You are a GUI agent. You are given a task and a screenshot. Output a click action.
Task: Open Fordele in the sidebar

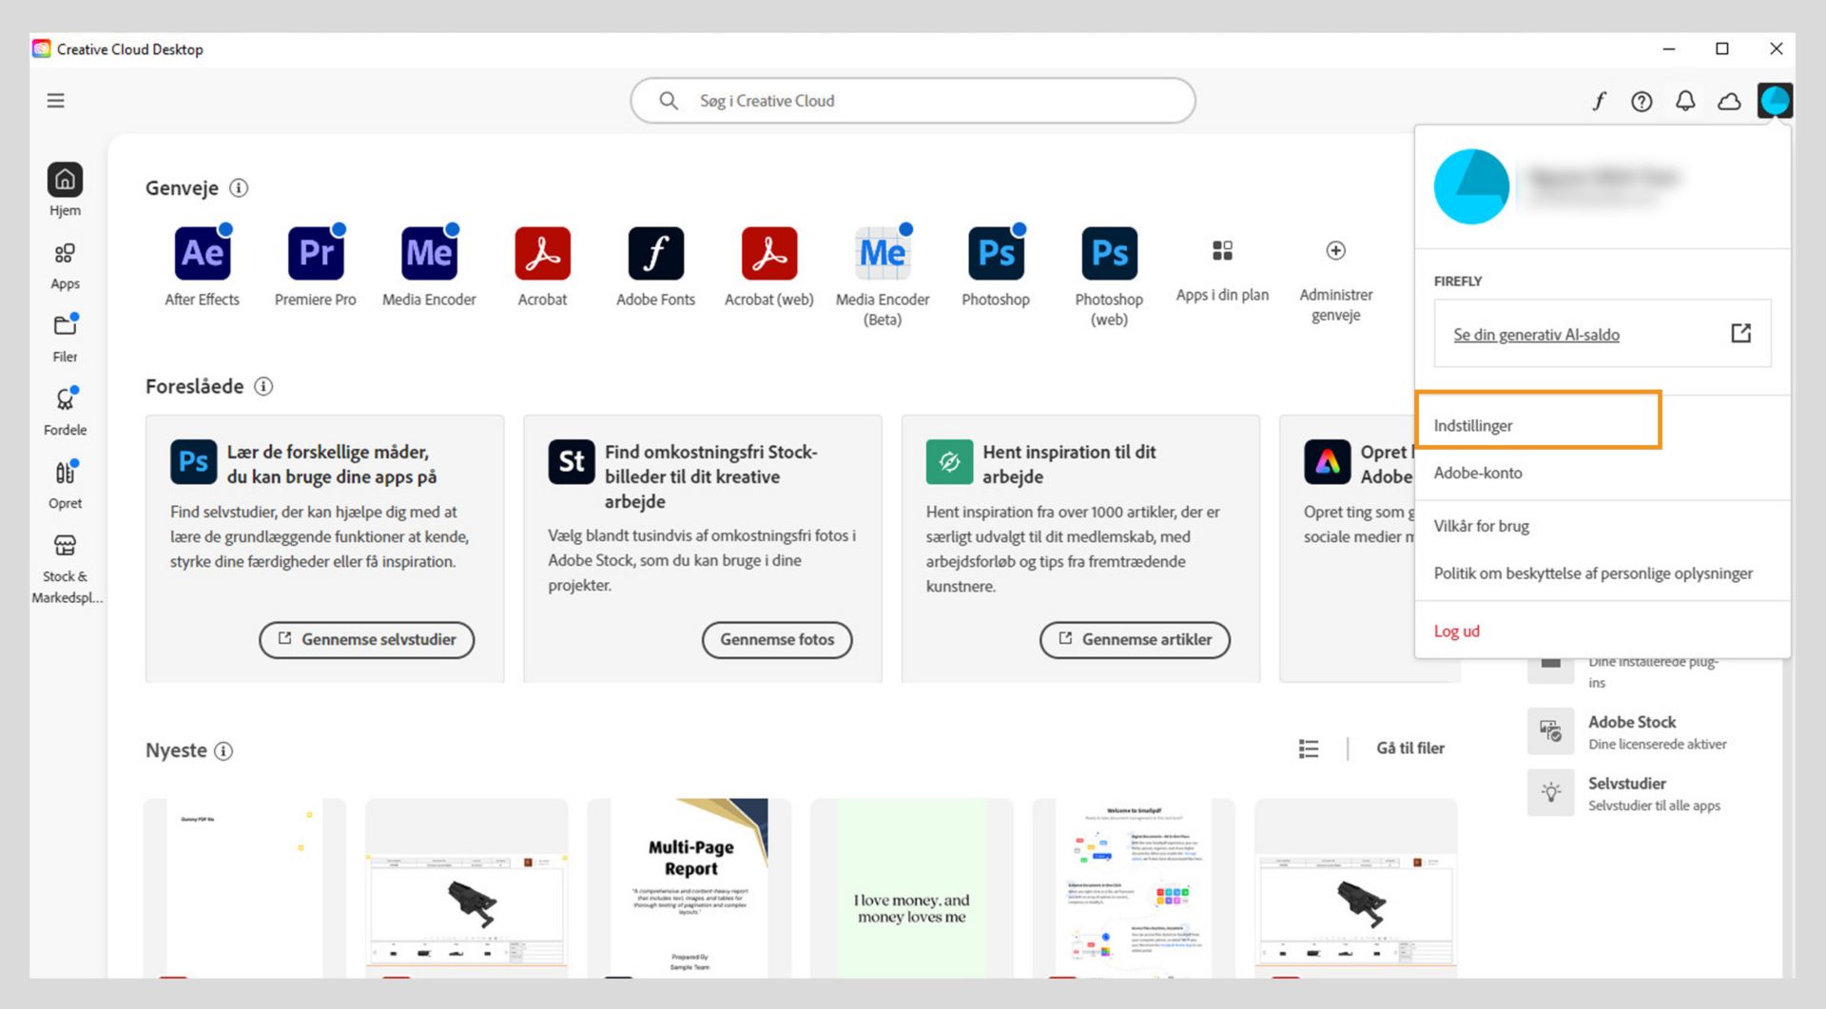(x=65, y=412)
